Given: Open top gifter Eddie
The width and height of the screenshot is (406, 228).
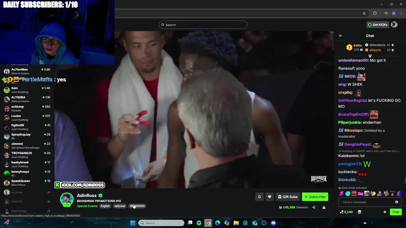Looking at the screenshot, I should [x=357, y=45].
